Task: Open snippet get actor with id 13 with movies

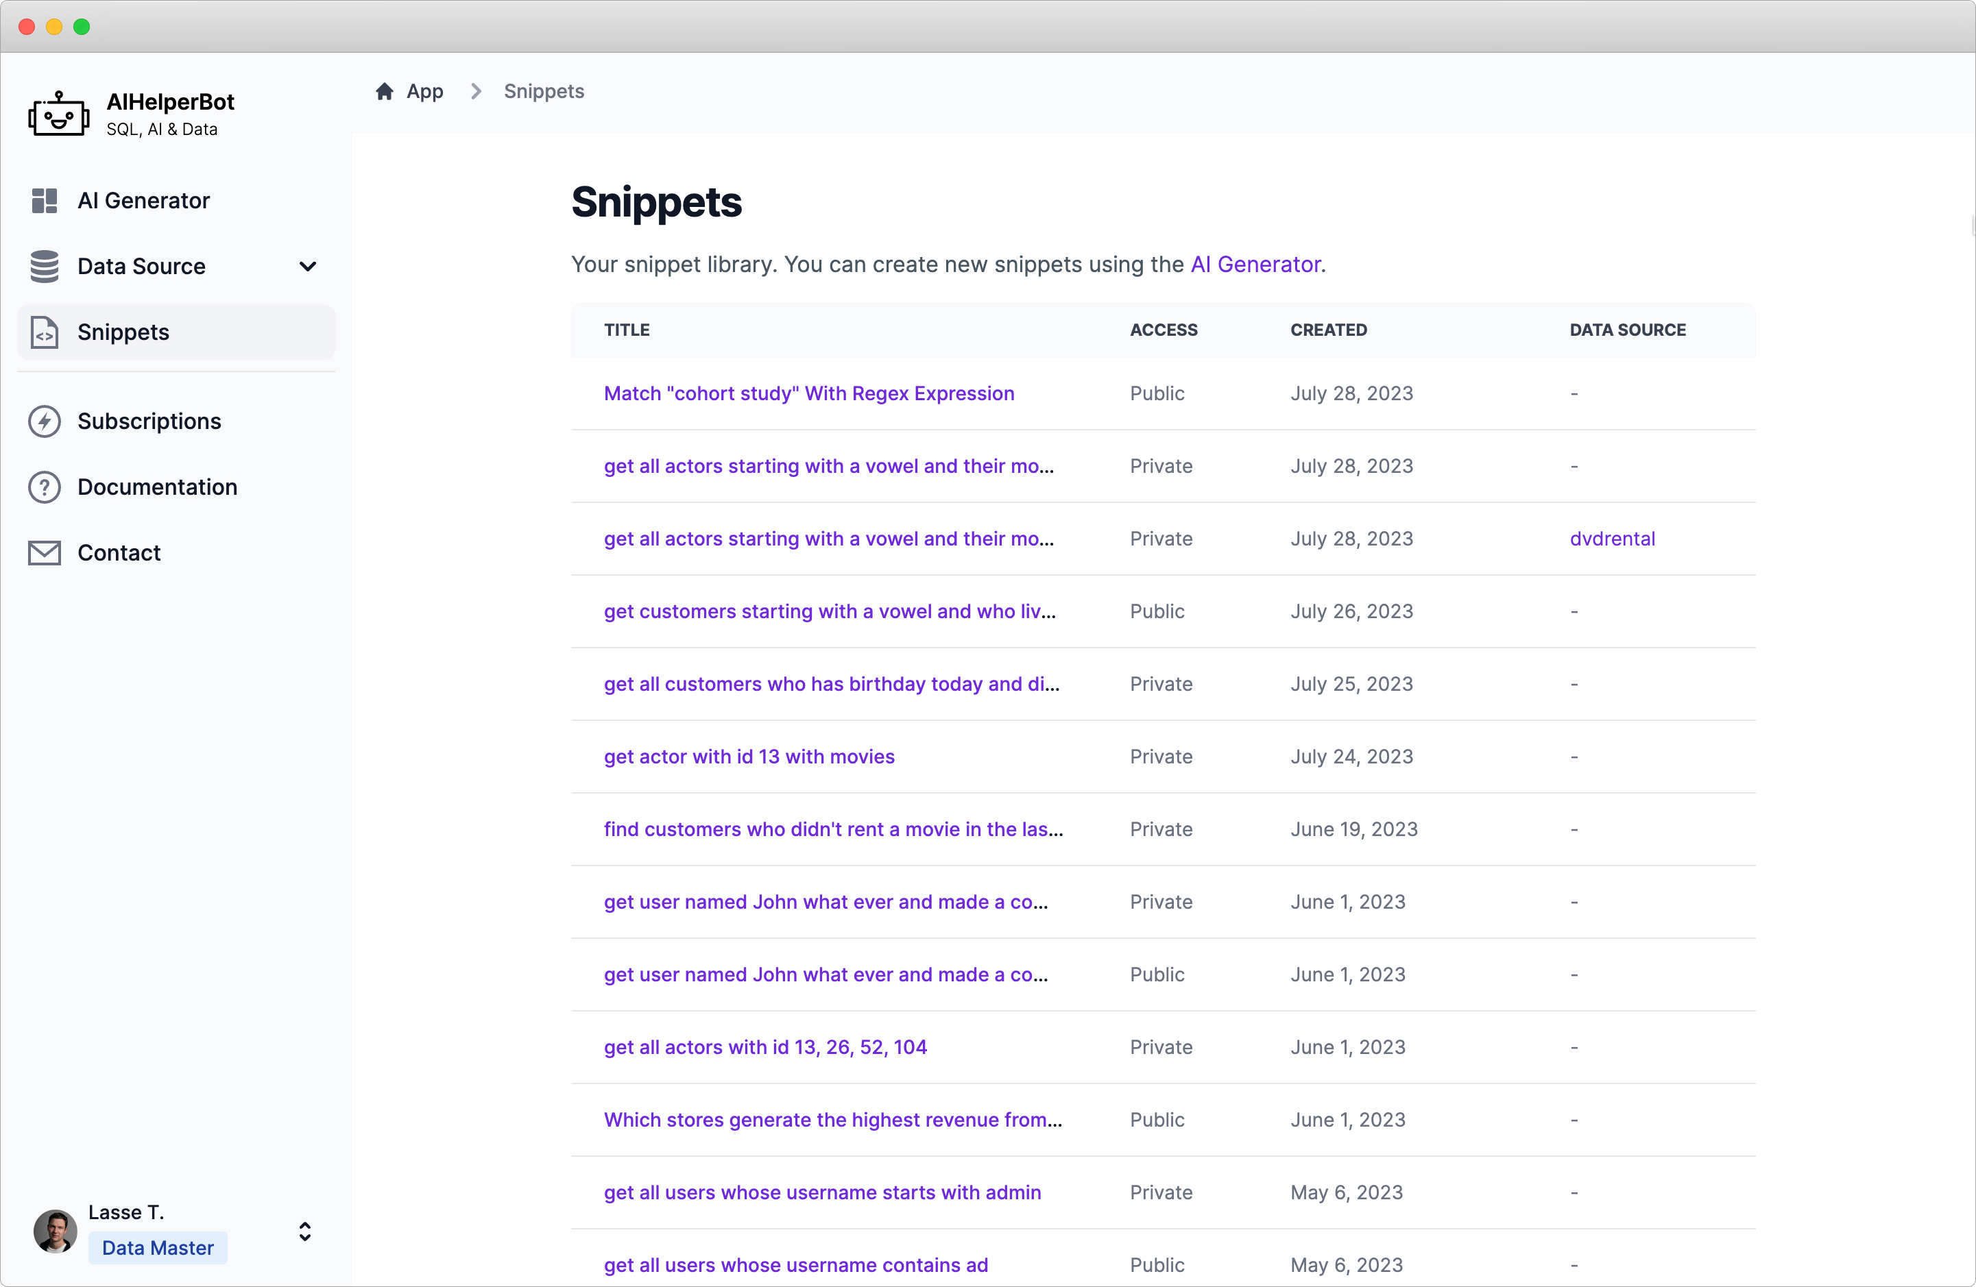Action: 749,757
